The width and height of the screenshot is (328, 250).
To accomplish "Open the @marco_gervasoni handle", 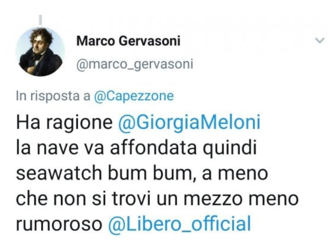I will [135, 64].
